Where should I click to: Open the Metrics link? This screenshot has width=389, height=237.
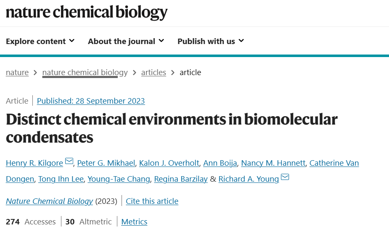(x=134, y=221)
